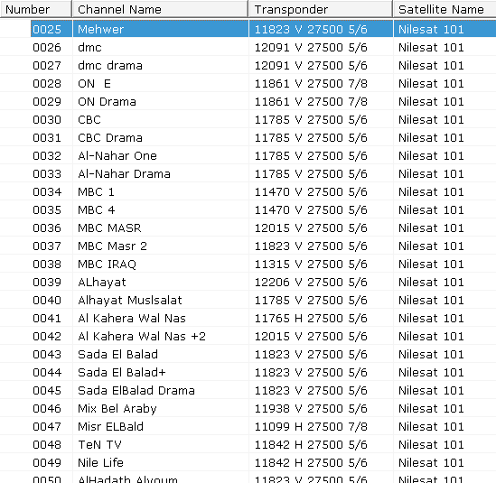Sort by the Number column header
The height and width of the screenshot is (483, 496).
[x=36, y=10]
